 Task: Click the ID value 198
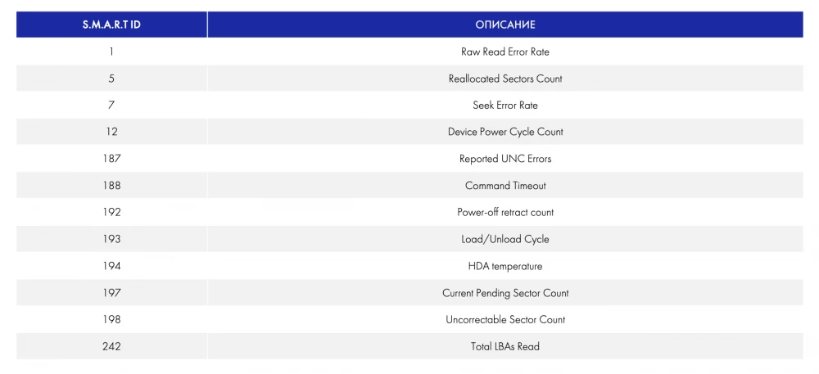tap(111, 319)
